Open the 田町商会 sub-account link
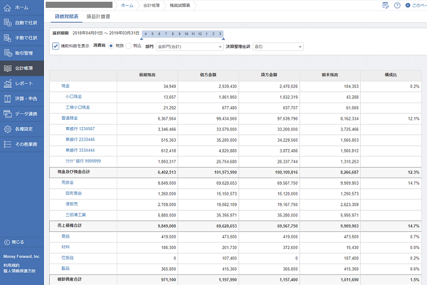The width and height of the screenshot is (427, 285). coord(74,193)
